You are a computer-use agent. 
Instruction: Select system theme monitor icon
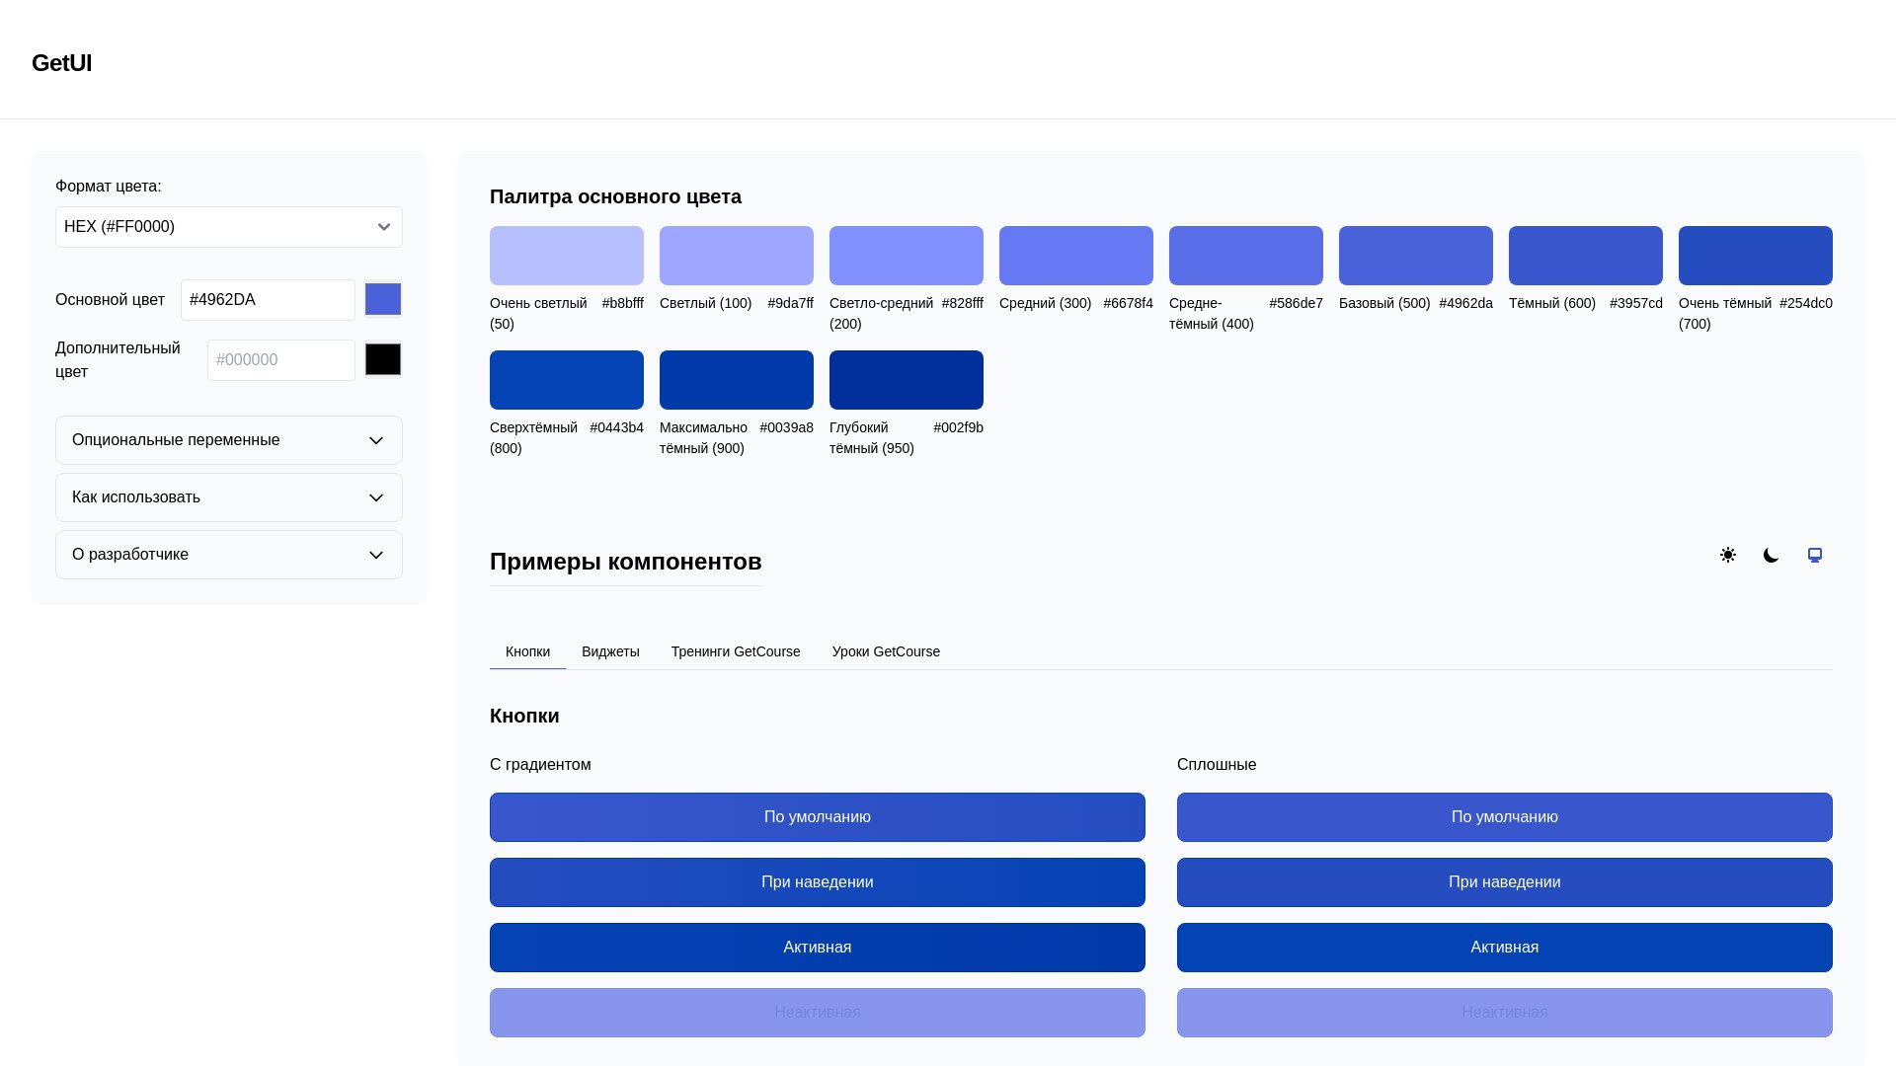coord(1814,555)
